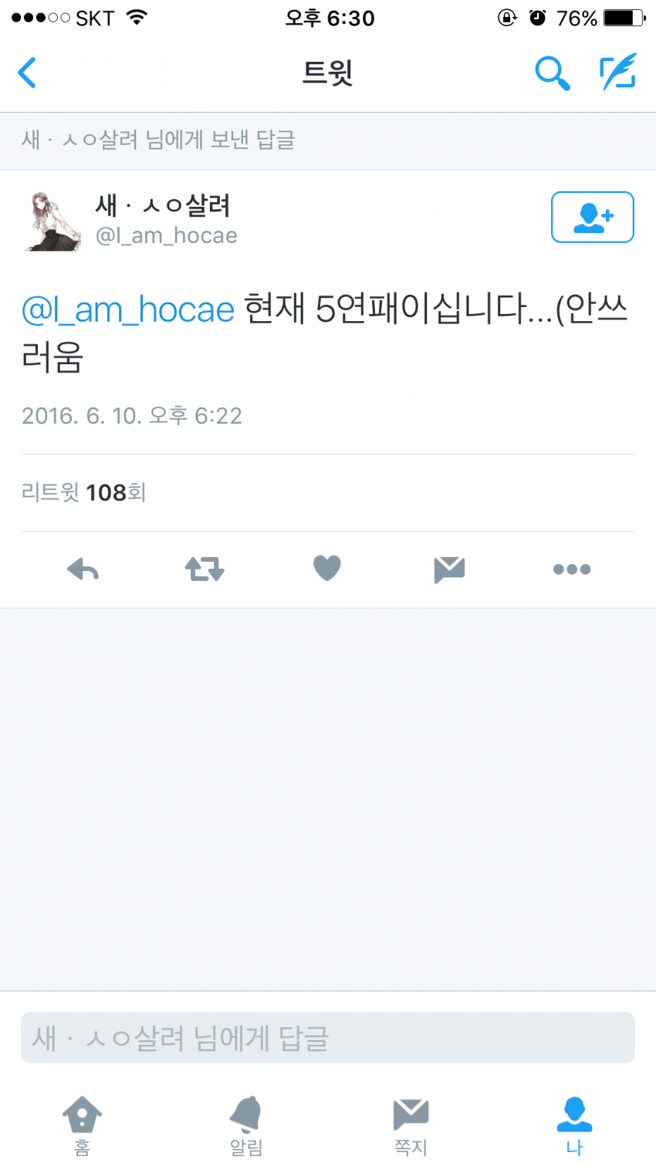
Task: Tap the 님에게 보낸 답글 banner
Action: [x=328, y=140]
